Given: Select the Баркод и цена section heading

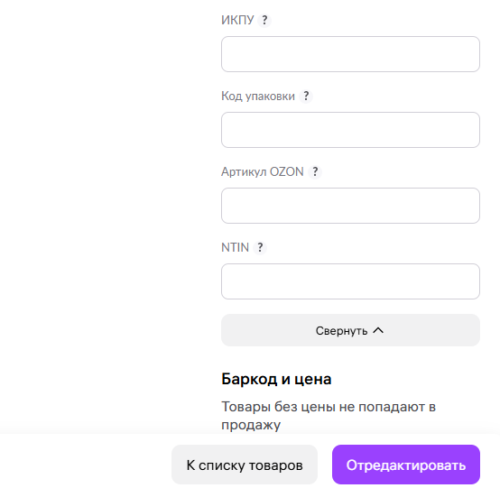Looking at the screenshot, I should tap(276, 379).
